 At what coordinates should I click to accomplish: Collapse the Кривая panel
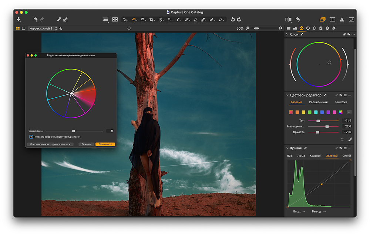[x=287, y=148]
